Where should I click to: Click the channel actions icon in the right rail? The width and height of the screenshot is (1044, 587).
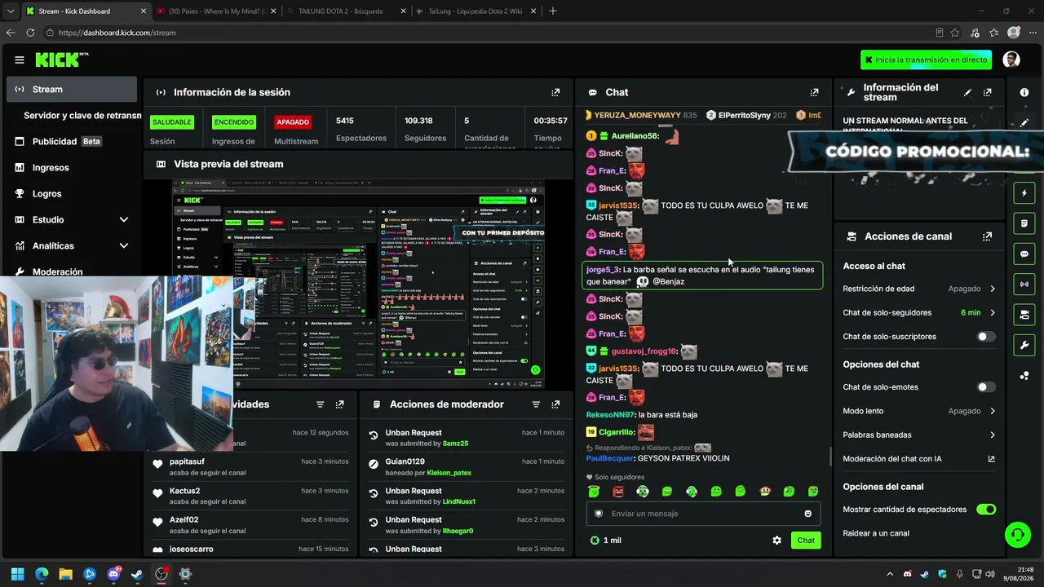pyautogui.click(x=1024, y=315)
